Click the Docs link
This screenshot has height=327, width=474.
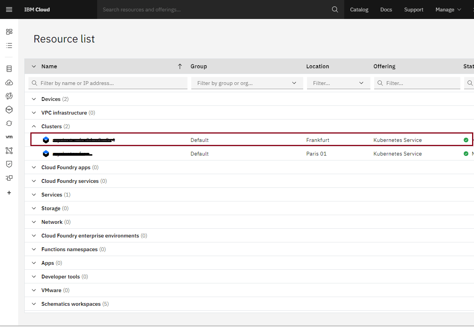pos(386,9)
